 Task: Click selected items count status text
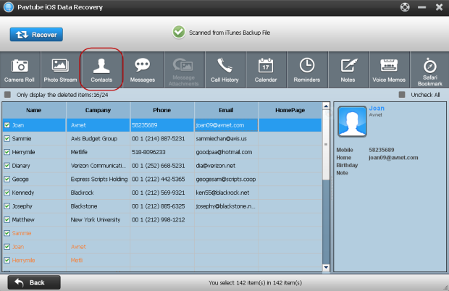(x=255, y=283)
